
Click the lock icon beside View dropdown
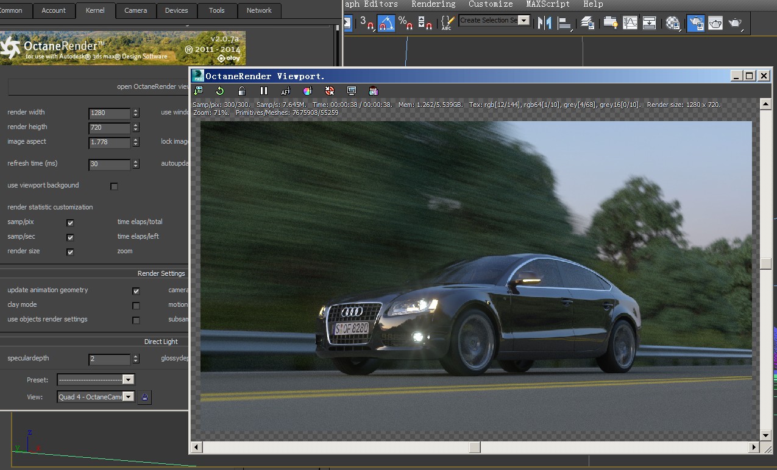point(144,397)
